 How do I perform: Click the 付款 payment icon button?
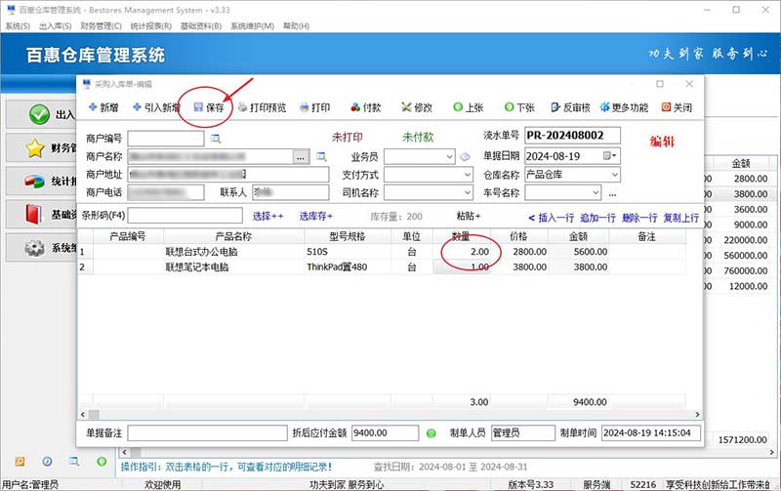[x=365, y=107]
